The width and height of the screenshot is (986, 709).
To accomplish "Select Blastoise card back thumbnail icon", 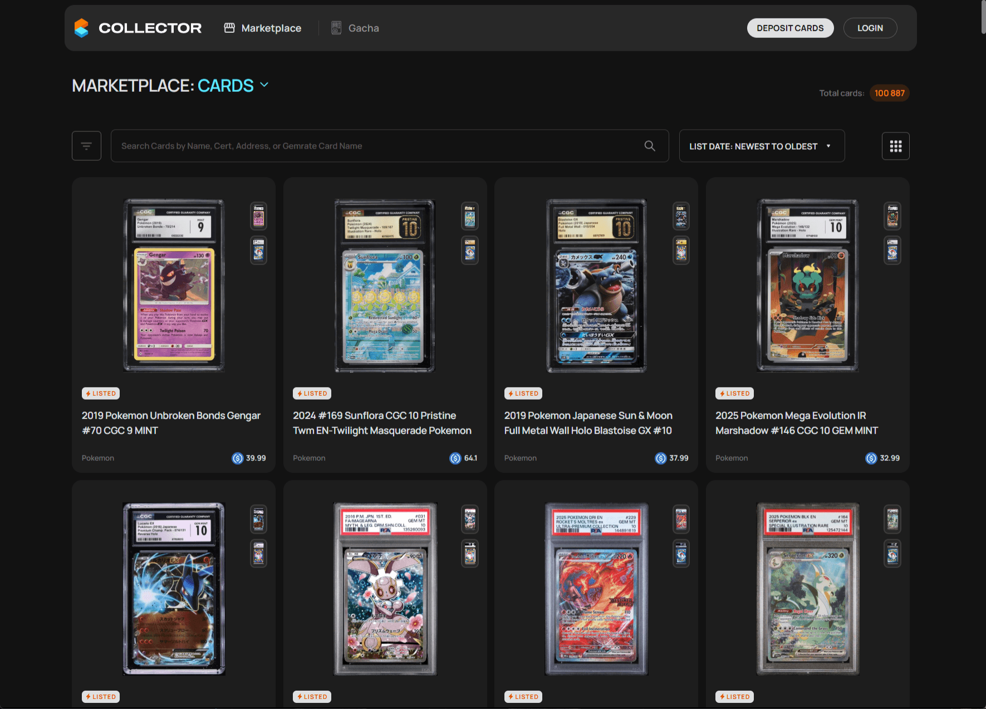I will click(681, 250).
